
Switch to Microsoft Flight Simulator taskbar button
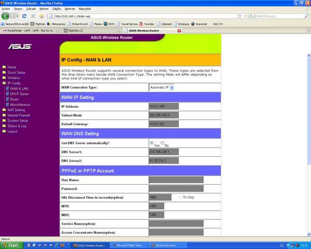point(129,245)
